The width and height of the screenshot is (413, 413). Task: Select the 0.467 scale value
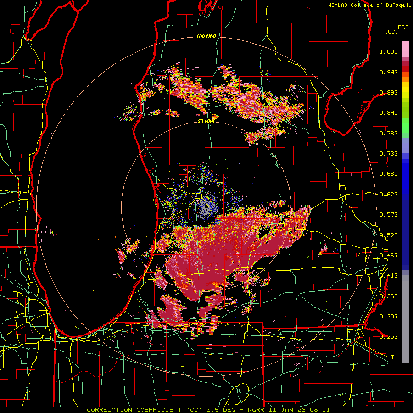click(389, 256)
